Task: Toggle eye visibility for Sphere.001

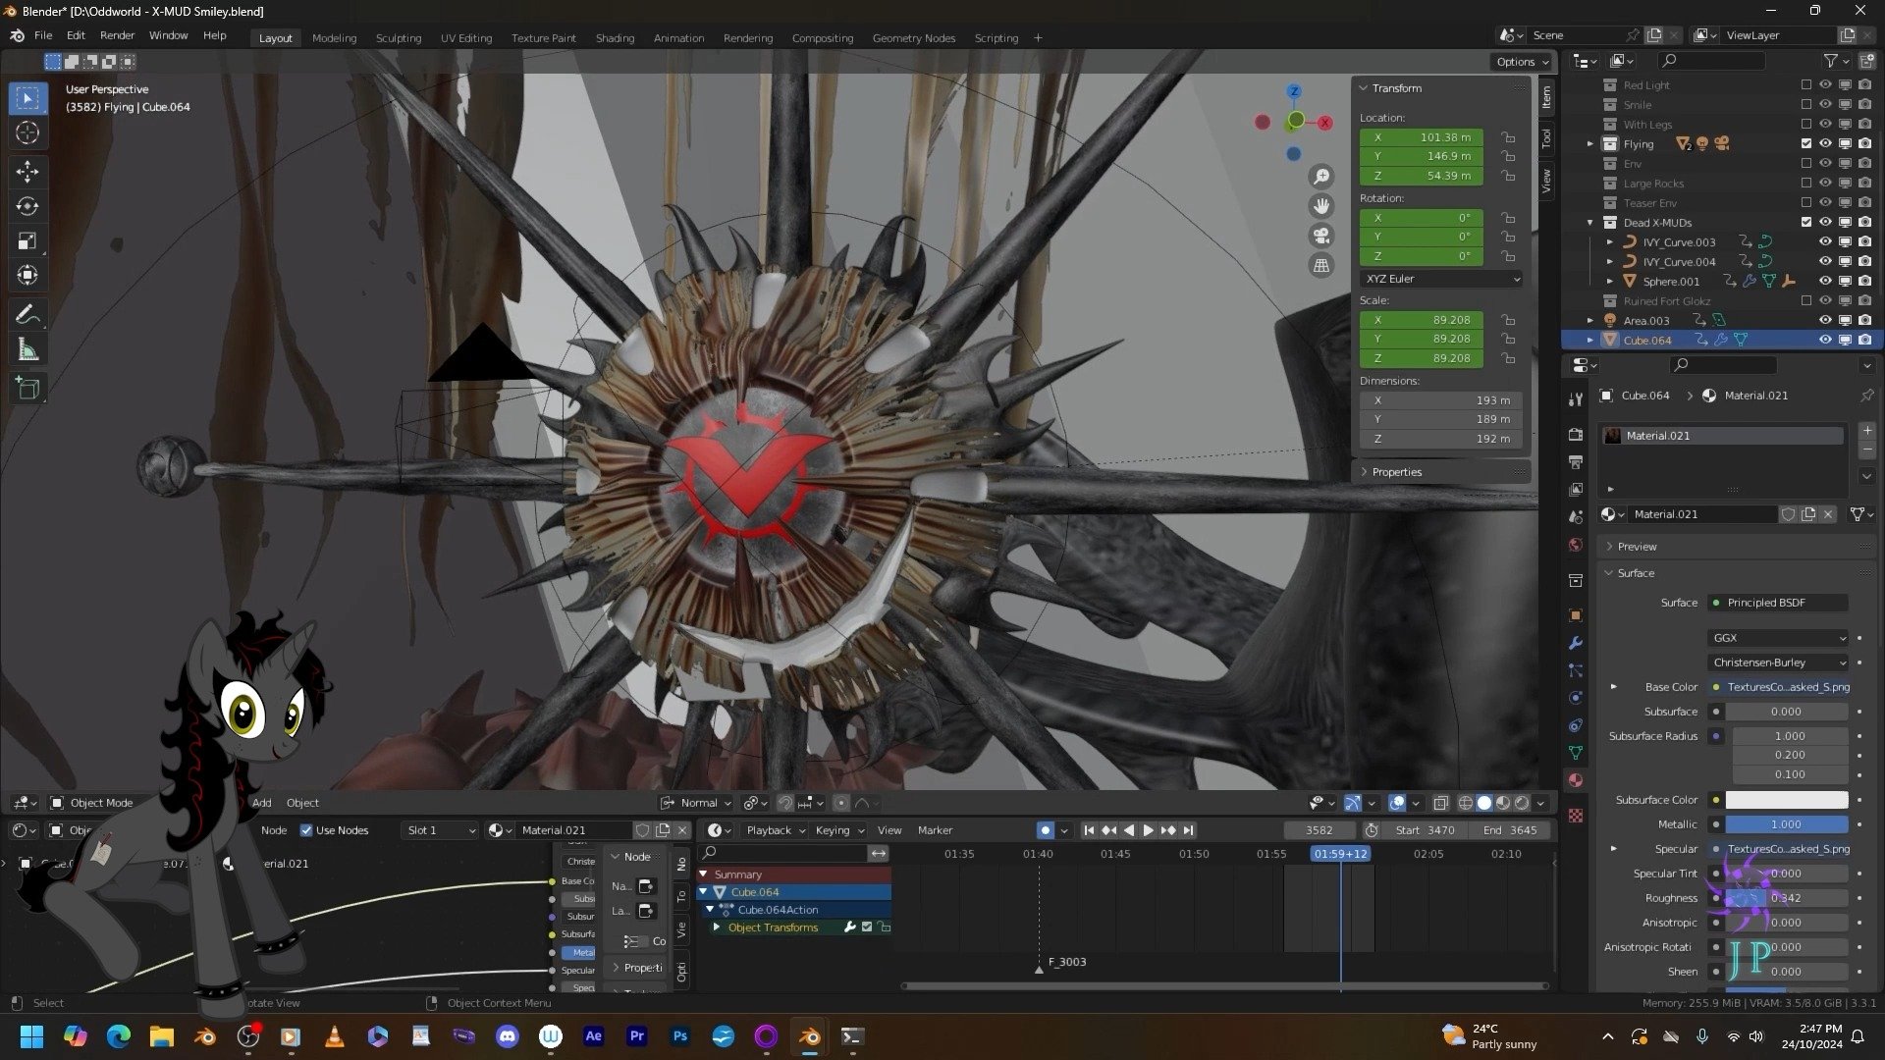Action: coord(1825,281)
